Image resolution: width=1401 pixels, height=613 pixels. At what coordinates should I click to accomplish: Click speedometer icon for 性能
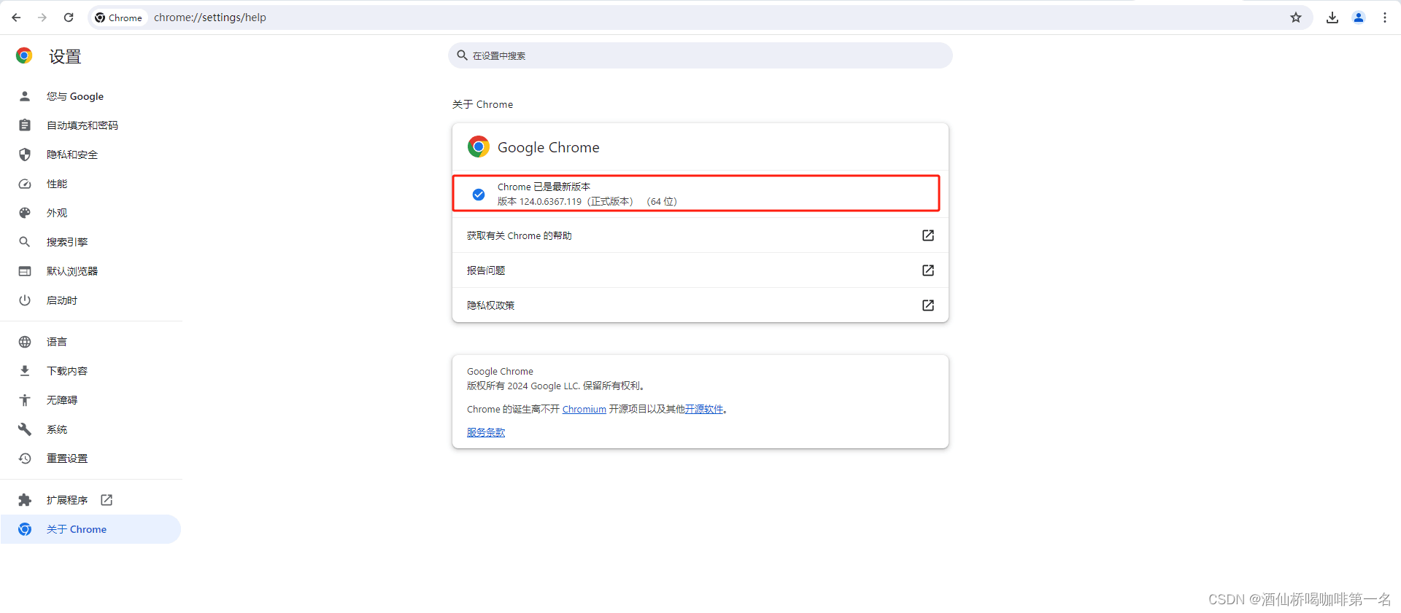(25, 184)
